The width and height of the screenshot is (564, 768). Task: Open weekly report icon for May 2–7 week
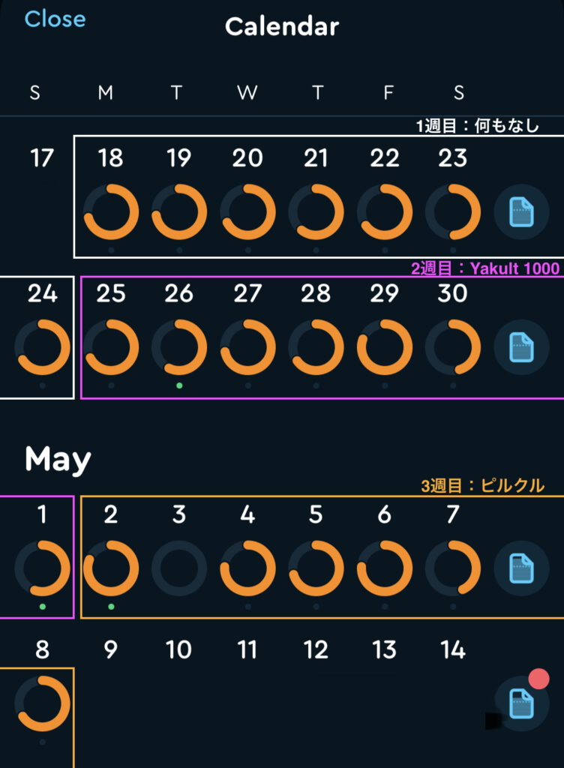click(521, 568)
